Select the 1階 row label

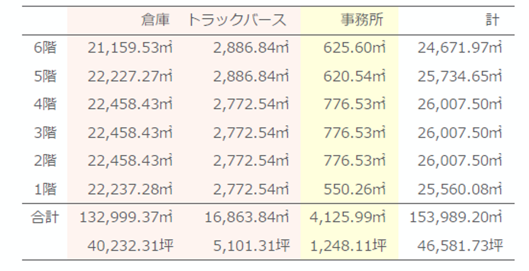coord(45,190)
